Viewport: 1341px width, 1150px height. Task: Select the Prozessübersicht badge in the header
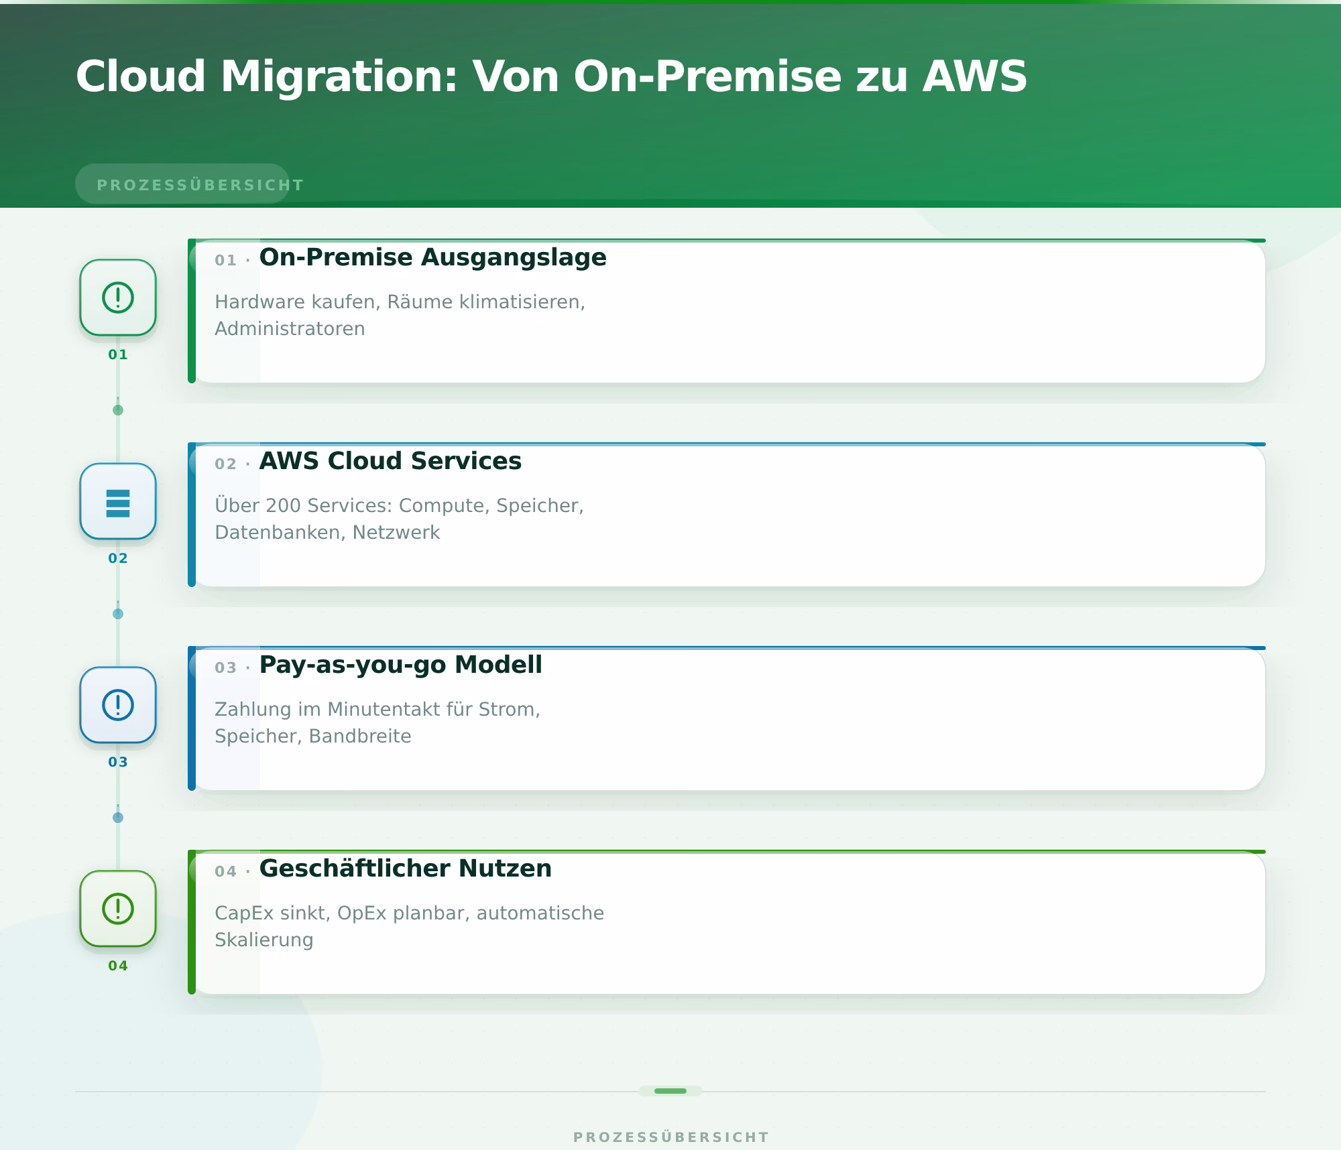click(182, 184)
